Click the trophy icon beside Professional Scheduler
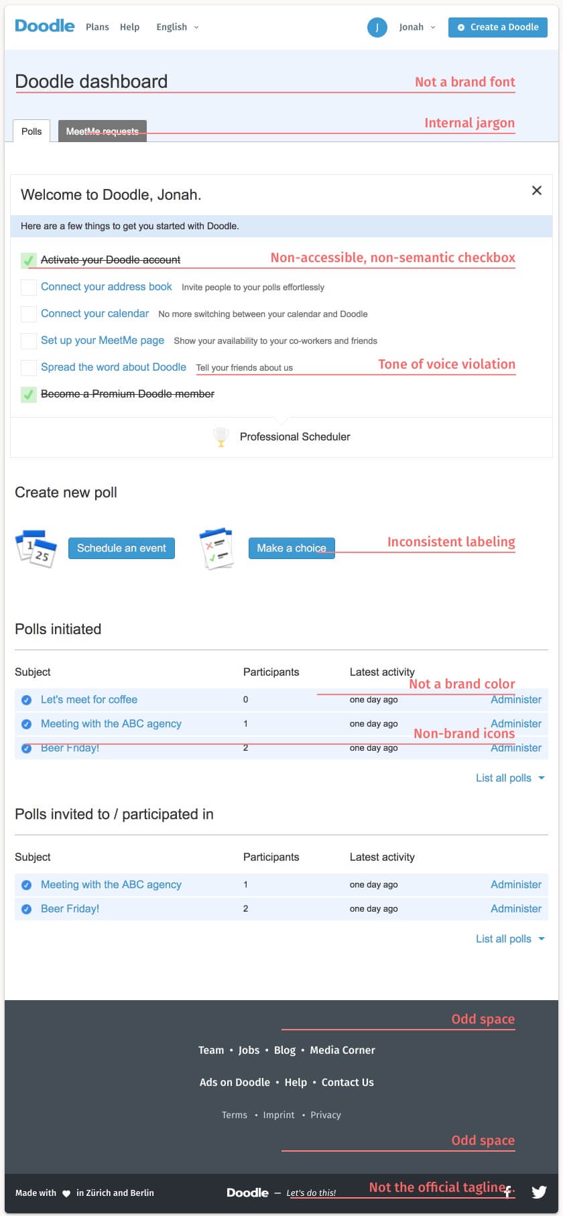Screen dimensions: 563x1216 point(221,437)
